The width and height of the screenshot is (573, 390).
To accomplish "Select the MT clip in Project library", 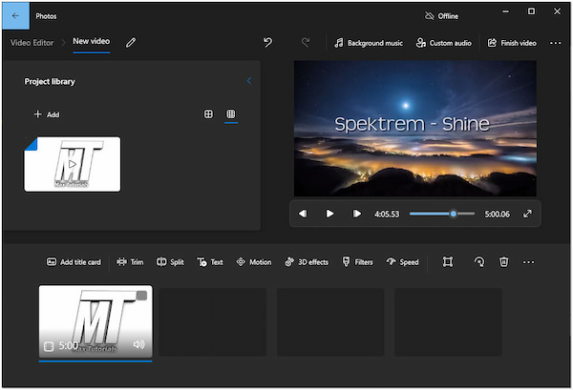I will tap(72, 164).
